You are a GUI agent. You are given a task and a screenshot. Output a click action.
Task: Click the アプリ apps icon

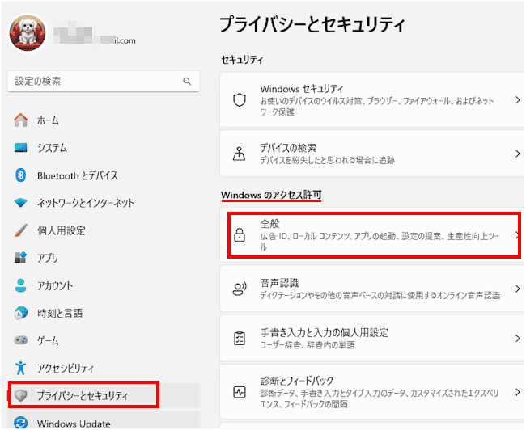20,257
